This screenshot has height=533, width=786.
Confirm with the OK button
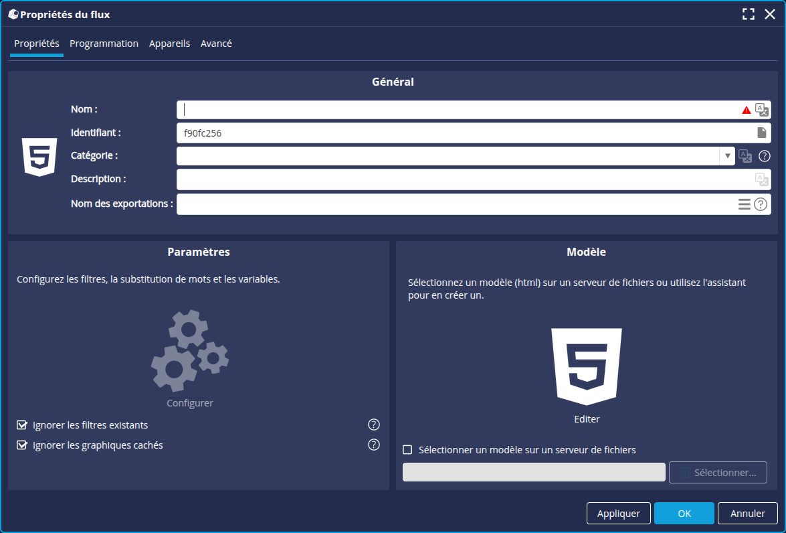click(684, 514)
